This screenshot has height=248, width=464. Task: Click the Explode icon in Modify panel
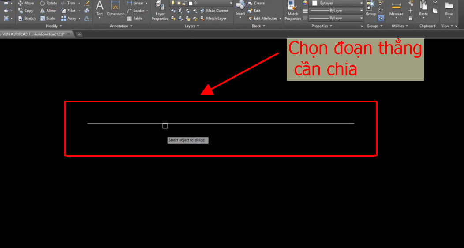point(87,11)
